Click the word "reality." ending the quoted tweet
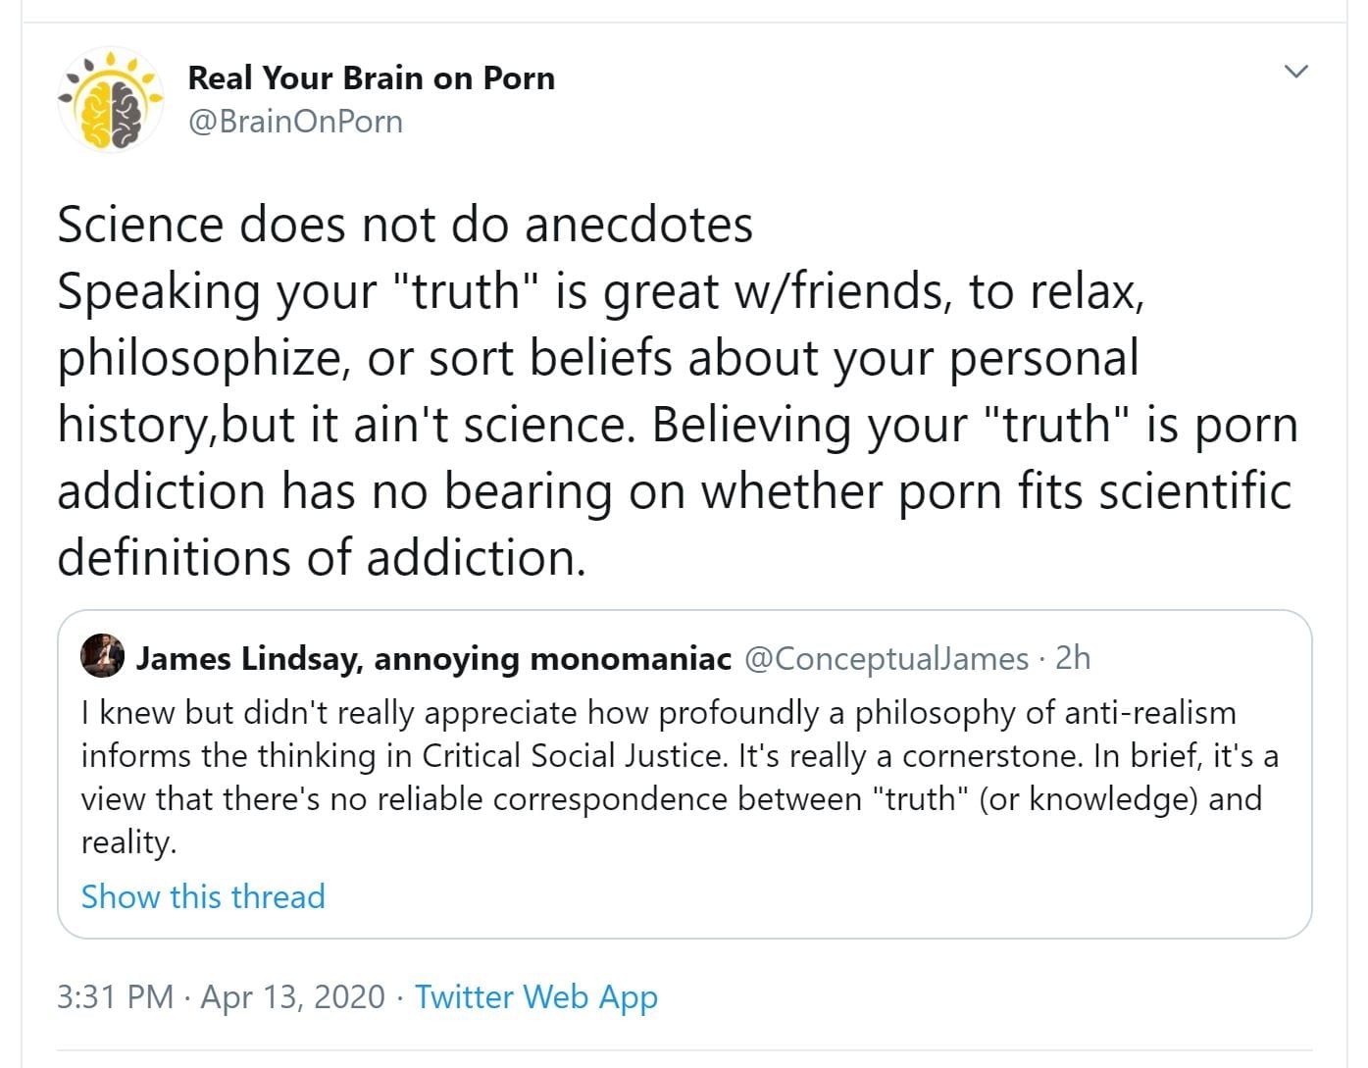The image size is (1368, 1068). (128, 841)
